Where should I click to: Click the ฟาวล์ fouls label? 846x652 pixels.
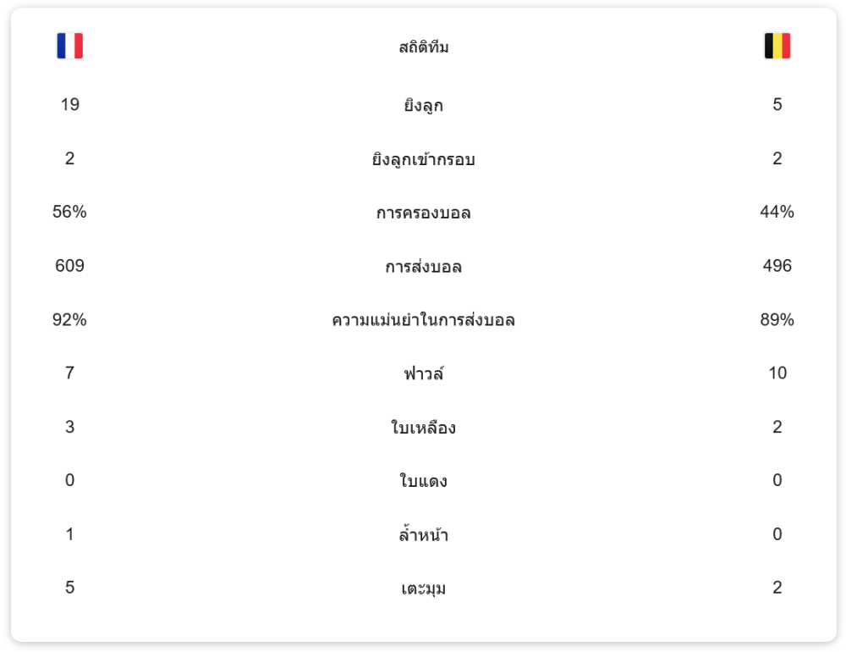pos(423,373)
